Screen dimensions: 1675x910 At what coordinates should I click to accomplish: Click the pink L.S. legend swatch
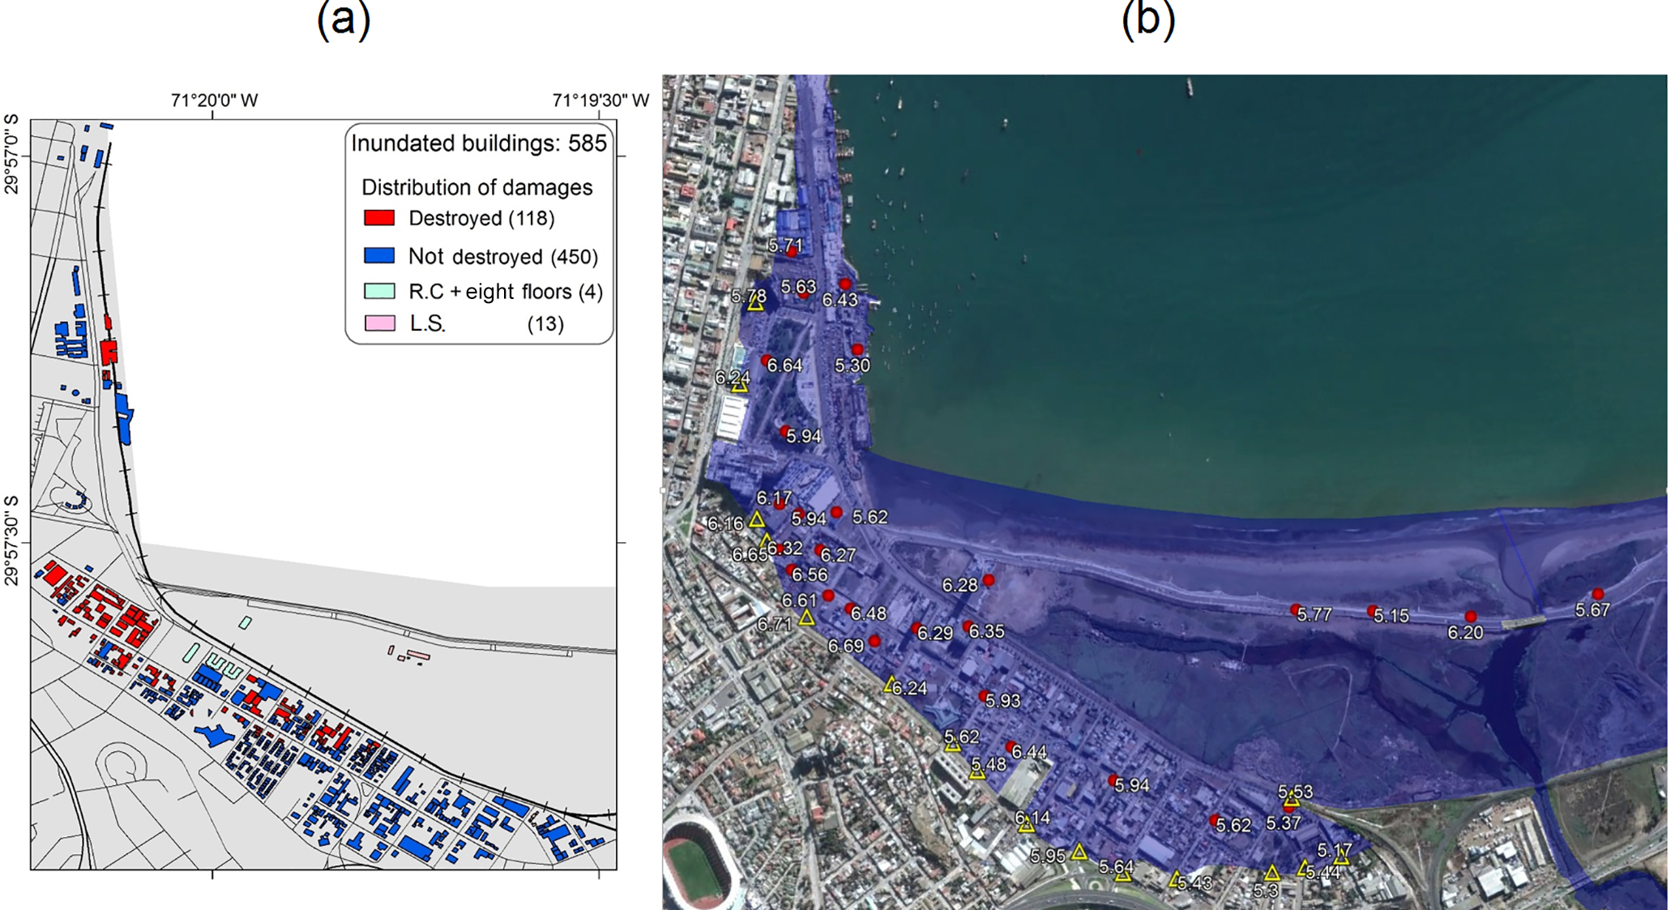tap(379, 323)
